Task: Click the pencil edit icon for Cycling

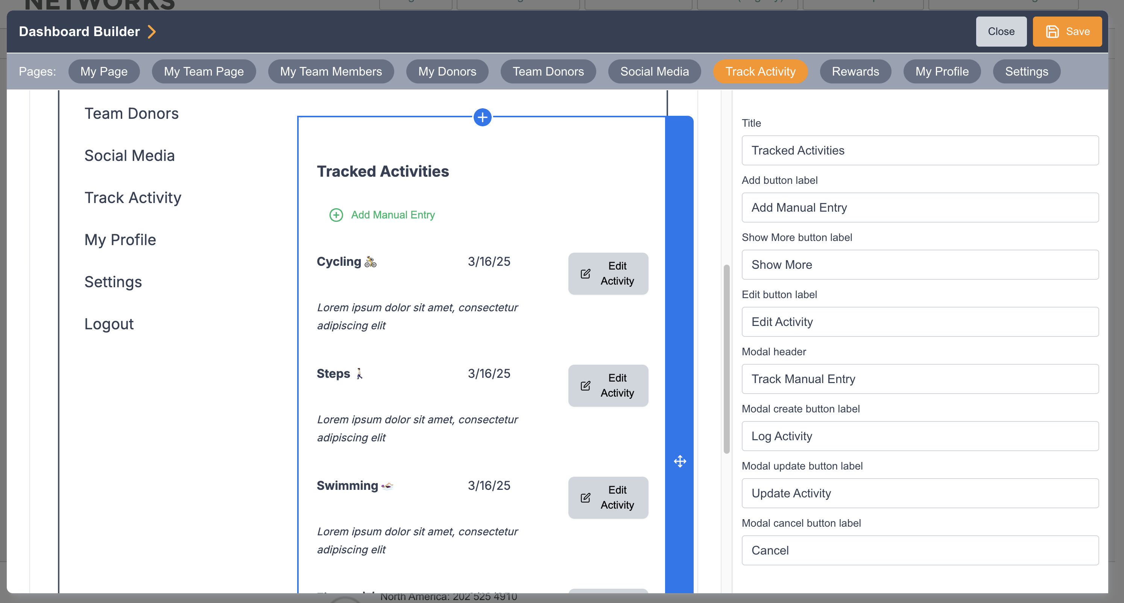Action: [586, 274]
